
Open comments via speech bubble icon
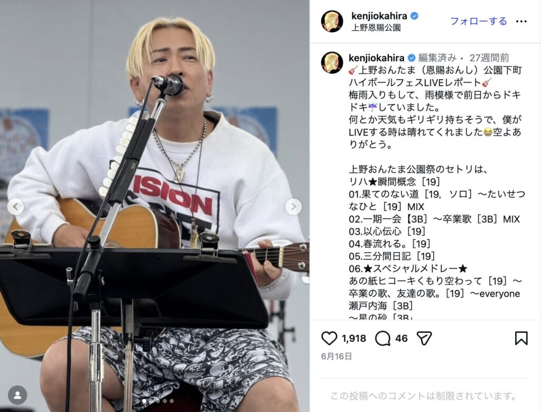click(x=383, y=338)
